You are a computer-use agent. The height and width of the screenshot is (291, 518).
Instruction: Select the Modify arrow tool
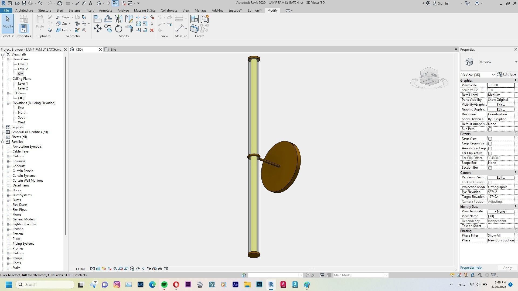coord(8,24)
